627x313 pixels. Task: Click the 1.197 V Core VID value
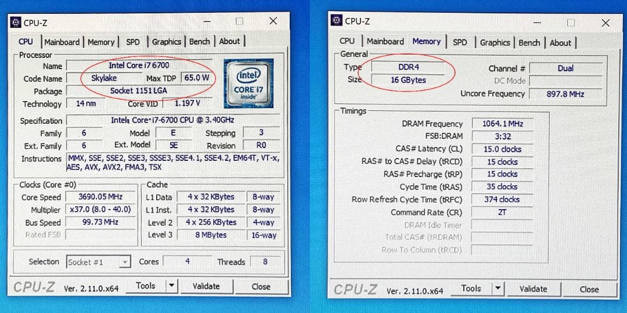point(188,103)
